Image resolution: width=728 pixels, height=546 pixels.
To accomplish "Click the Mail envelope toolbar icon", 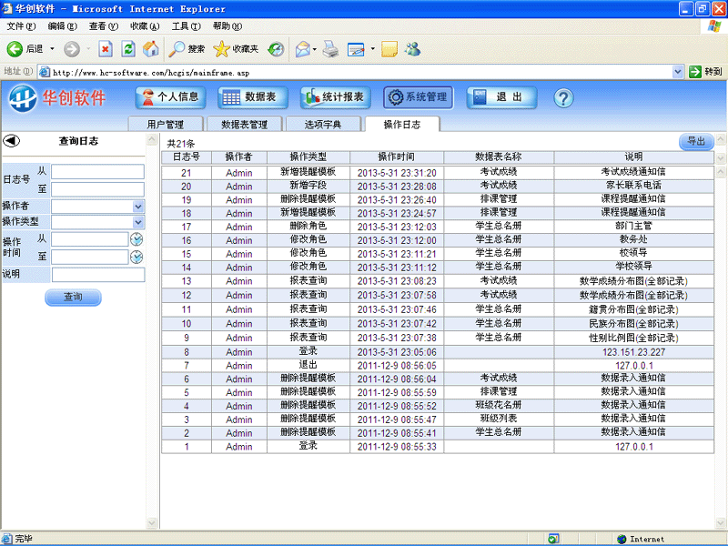I will tap(303, 49).
